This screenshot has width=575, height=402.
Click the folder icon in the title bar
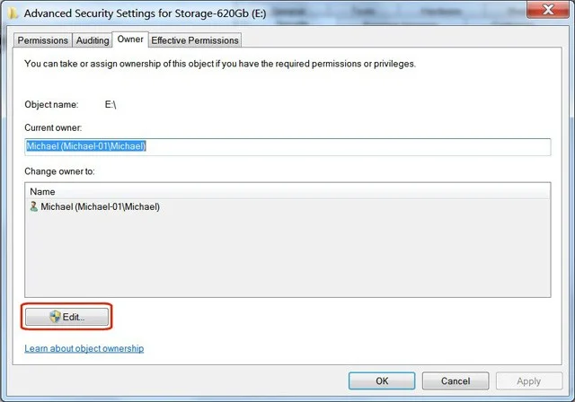pos(13,13)
